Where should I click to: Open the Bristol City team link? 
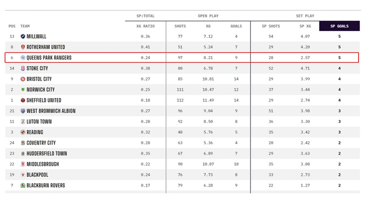[x=39, y=79]
